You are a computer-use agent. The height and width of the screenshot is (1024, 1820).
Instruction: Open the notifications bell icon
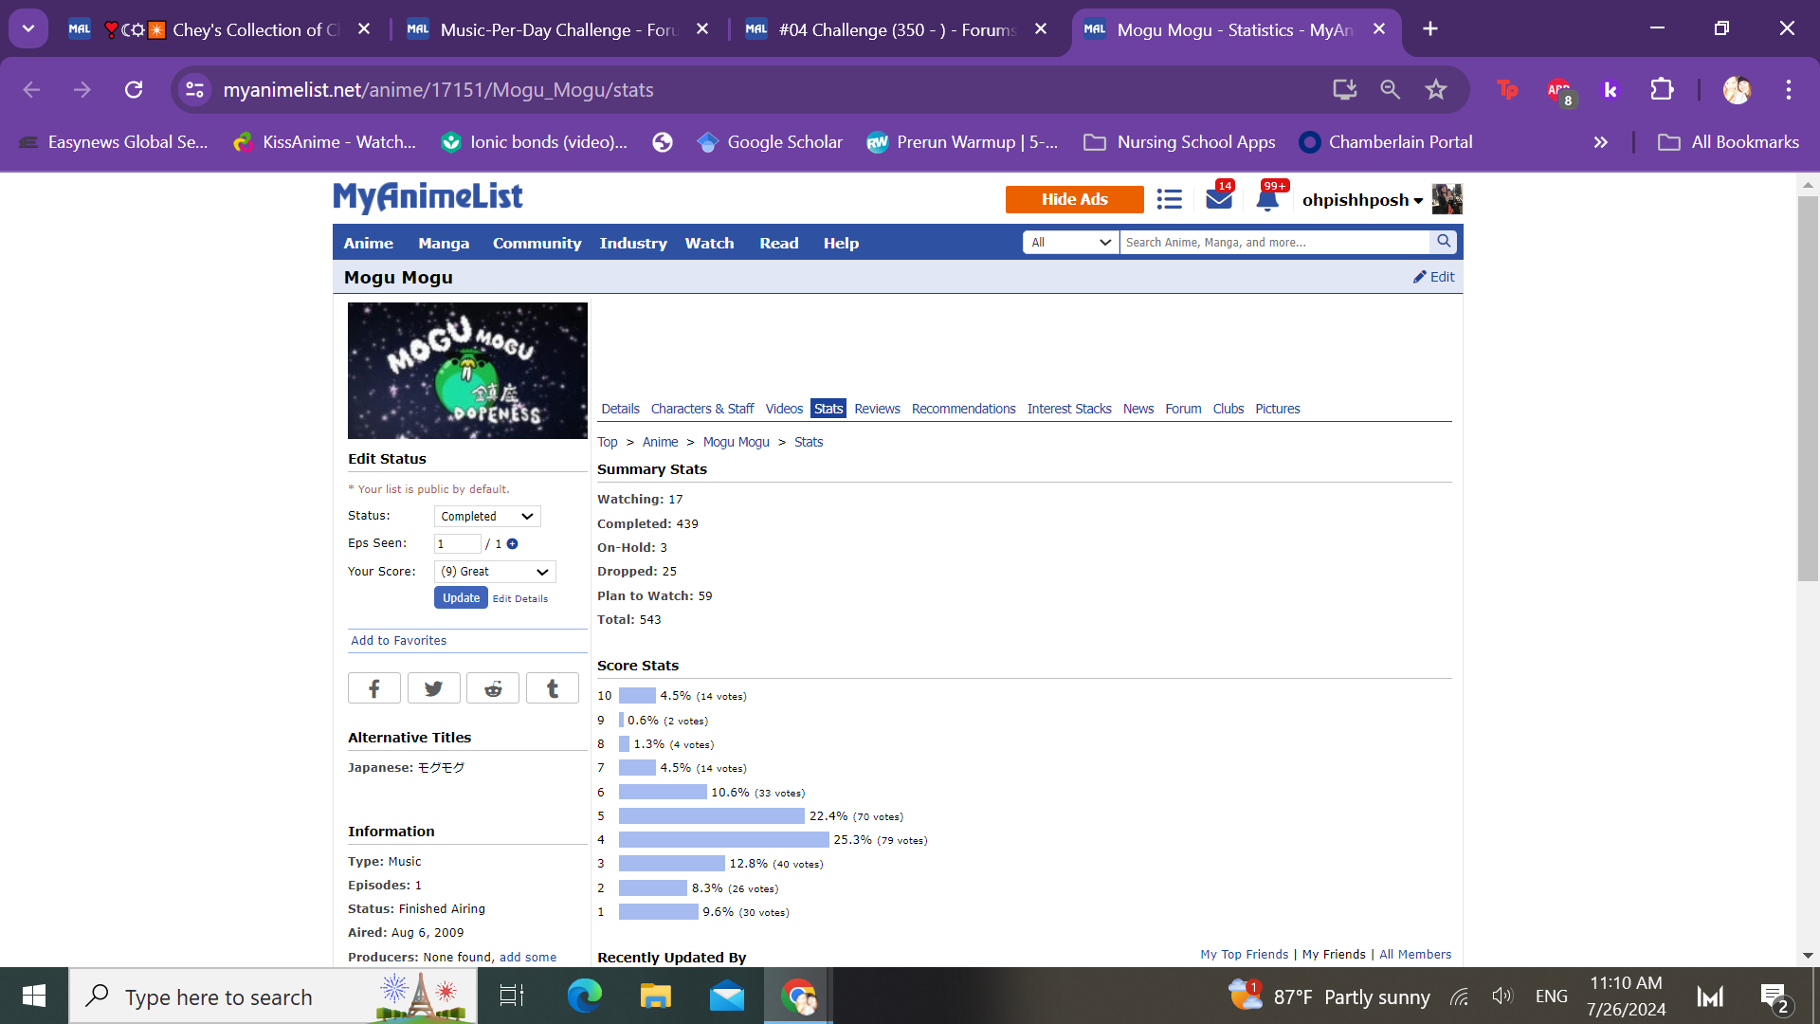tap(1267, 200)
